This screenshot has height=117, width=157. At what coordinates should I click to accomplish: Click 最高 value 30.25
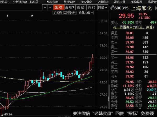tap(130, 98)
